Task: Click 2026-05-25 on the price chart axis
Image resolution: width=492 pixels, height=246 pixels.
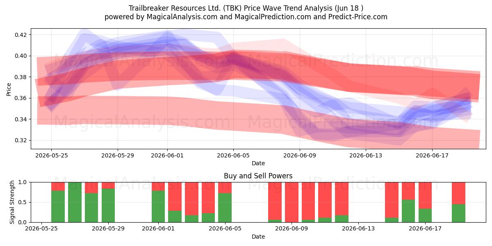Action: (x=51, y=155)
